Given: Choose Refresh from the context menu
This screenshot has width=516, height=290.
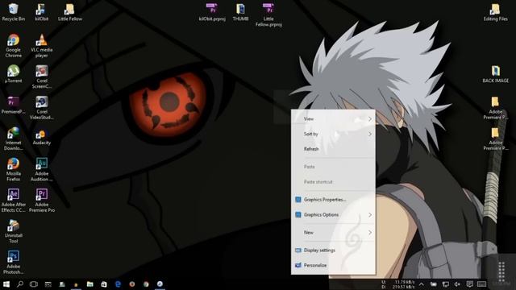Looking at the screenshot, I should [x=333, y=149].
